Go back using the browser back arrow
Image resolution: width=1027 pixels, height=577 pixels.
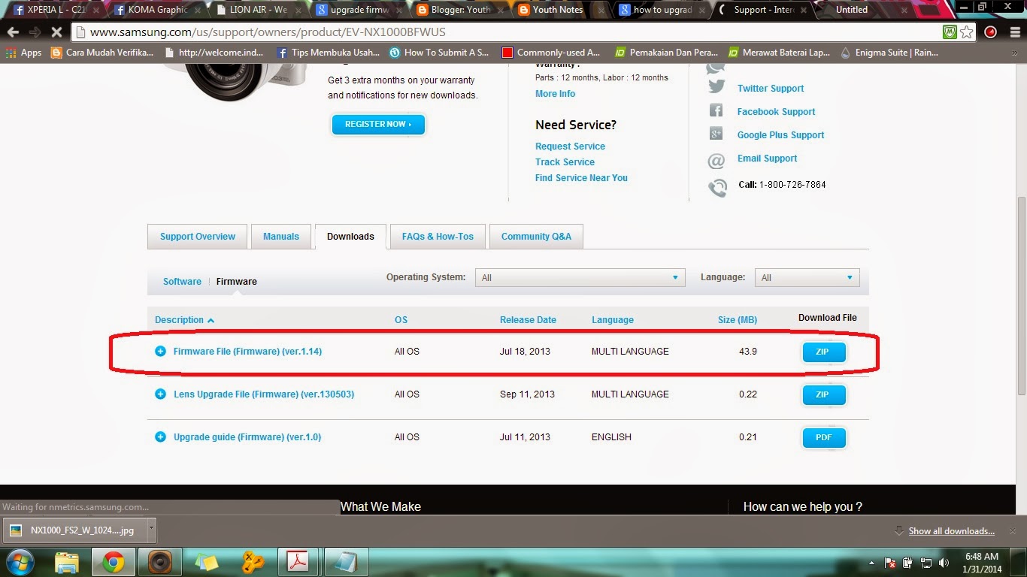13,32
